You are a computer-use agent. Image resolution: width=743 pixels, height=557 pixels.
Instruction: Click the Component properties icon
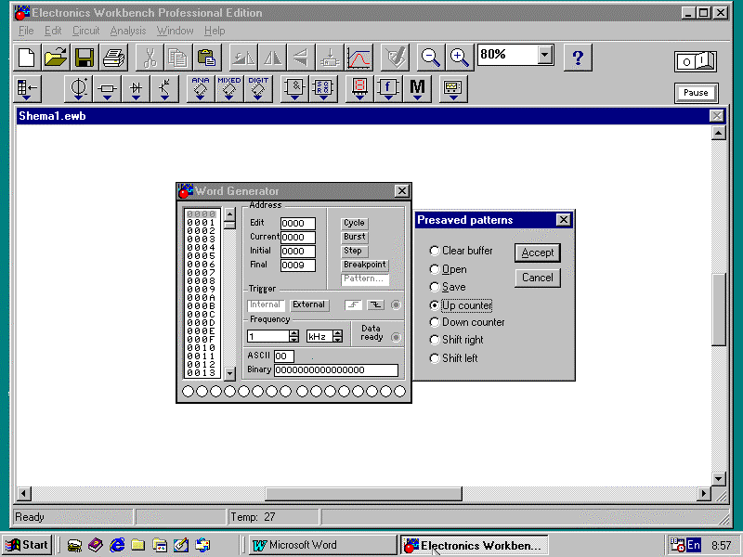click(x=395, y=58)
